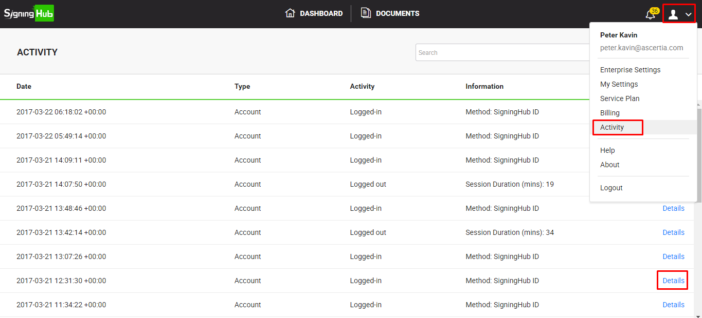Select Enterprise Settings from the menu
702x318 pixels.
630,70
